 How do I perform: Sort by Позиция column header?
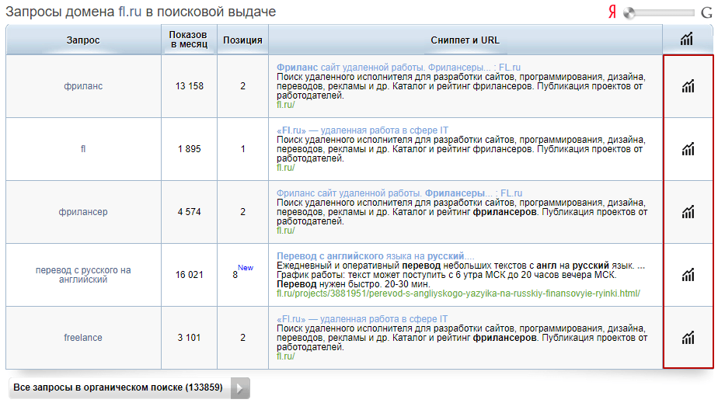click(x=242, y=40)
